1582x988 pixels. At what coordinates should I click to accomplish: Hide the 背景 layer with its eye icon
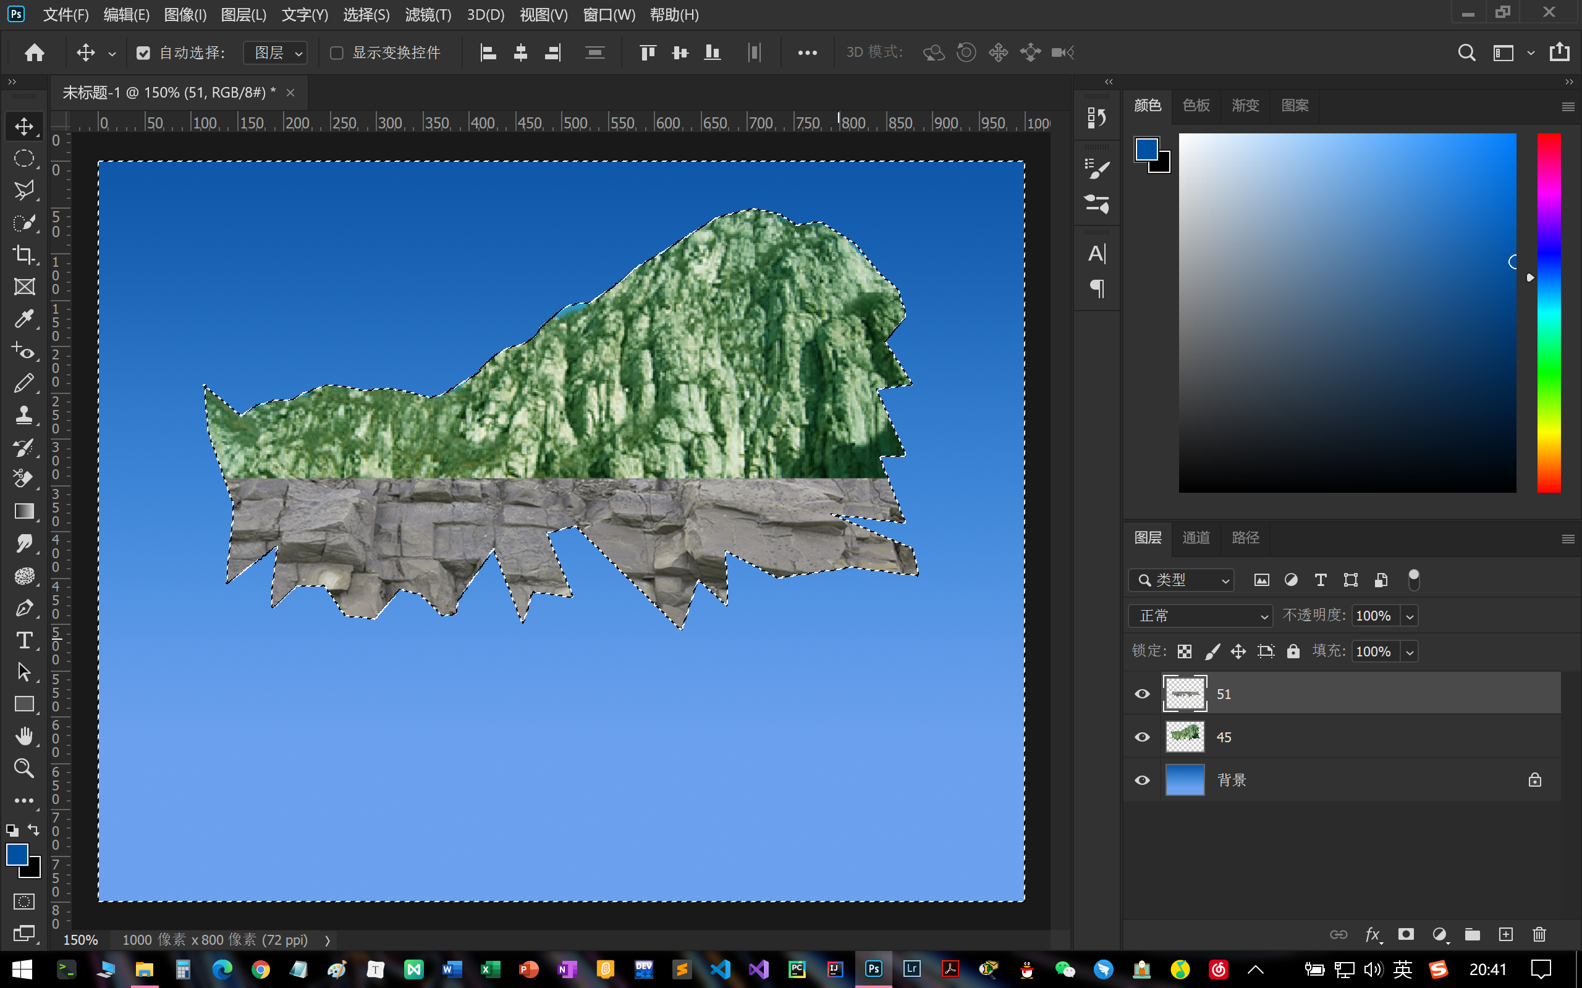coord(1142,780)
